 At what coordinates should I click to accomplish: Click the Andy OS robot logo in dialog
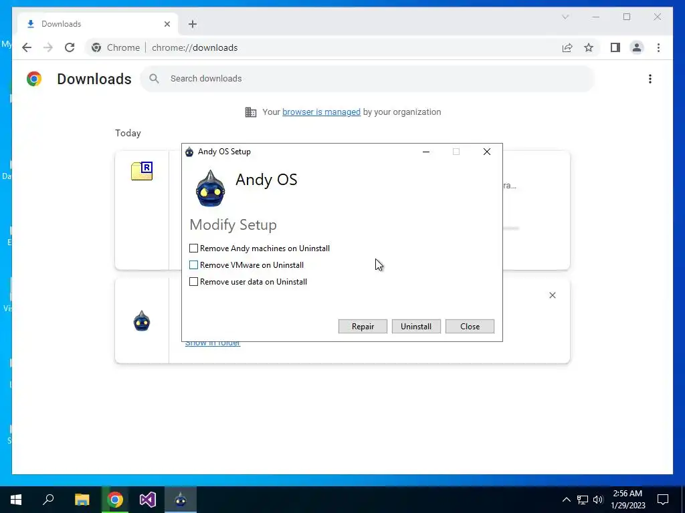pyautogui.click(x=211, y=188)
